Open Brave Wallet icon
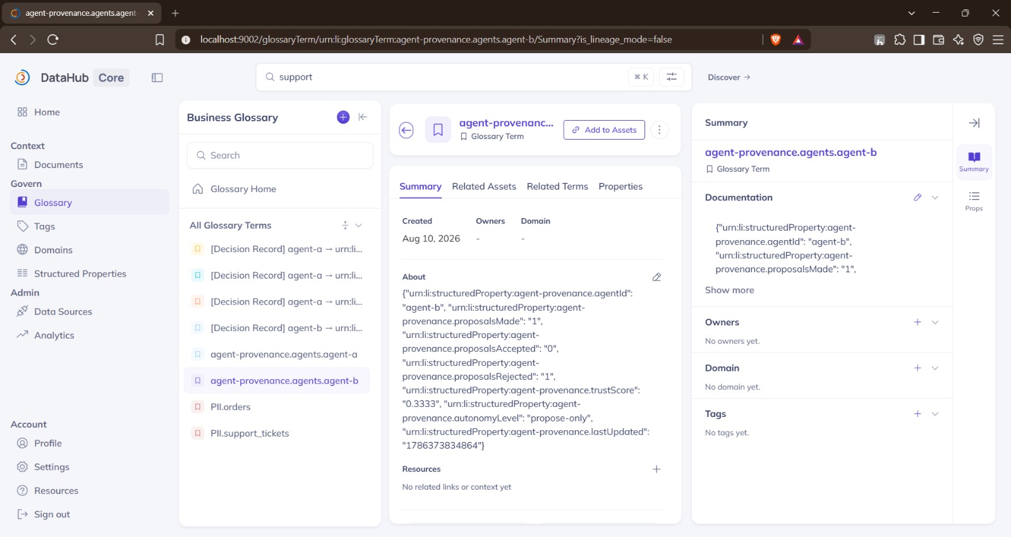 click(939, 40)
